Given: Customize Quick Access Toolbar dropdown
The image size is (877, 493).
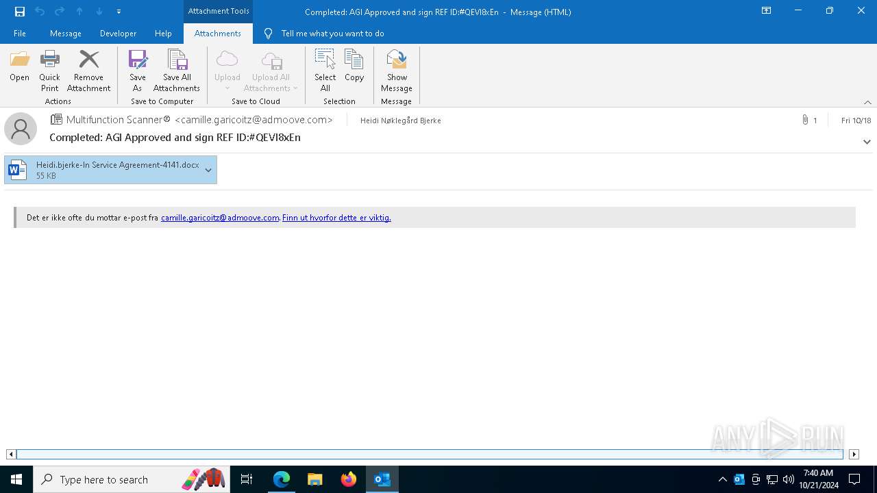Looking at the screenshot, I should point(119,12).
